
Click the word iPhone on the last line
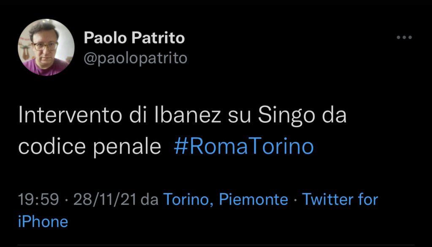pyautogui.click(x=43, y=221)
